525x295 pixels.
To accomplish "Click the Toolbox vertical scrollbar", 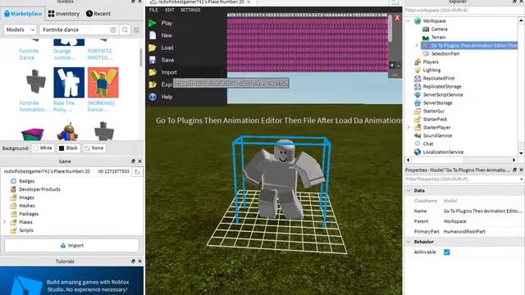I will point(141,57).
